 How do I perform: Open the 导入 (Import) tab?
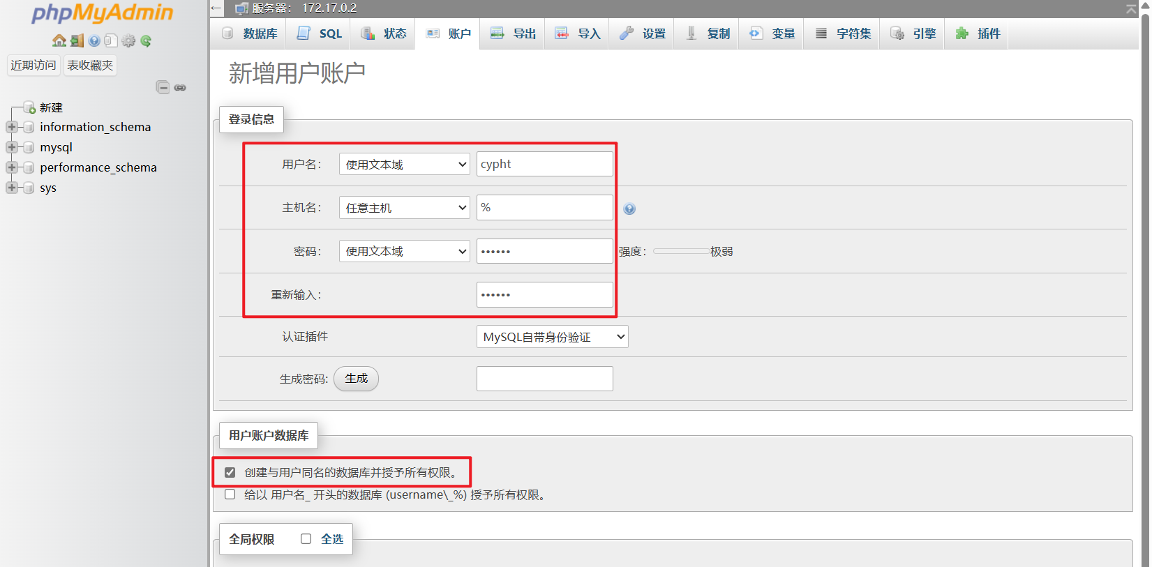tap(577, 33)
